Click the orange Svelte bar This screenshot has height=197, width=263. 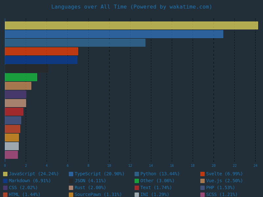point(41,51)
